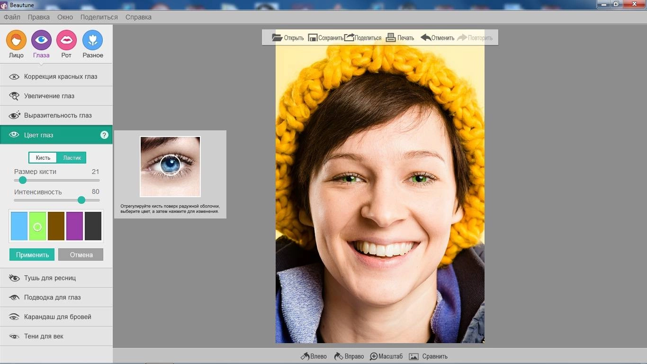Select the Глаза (Eyes) category icon
This screenshot has height=364, width=647.
[x=41, y=40]
